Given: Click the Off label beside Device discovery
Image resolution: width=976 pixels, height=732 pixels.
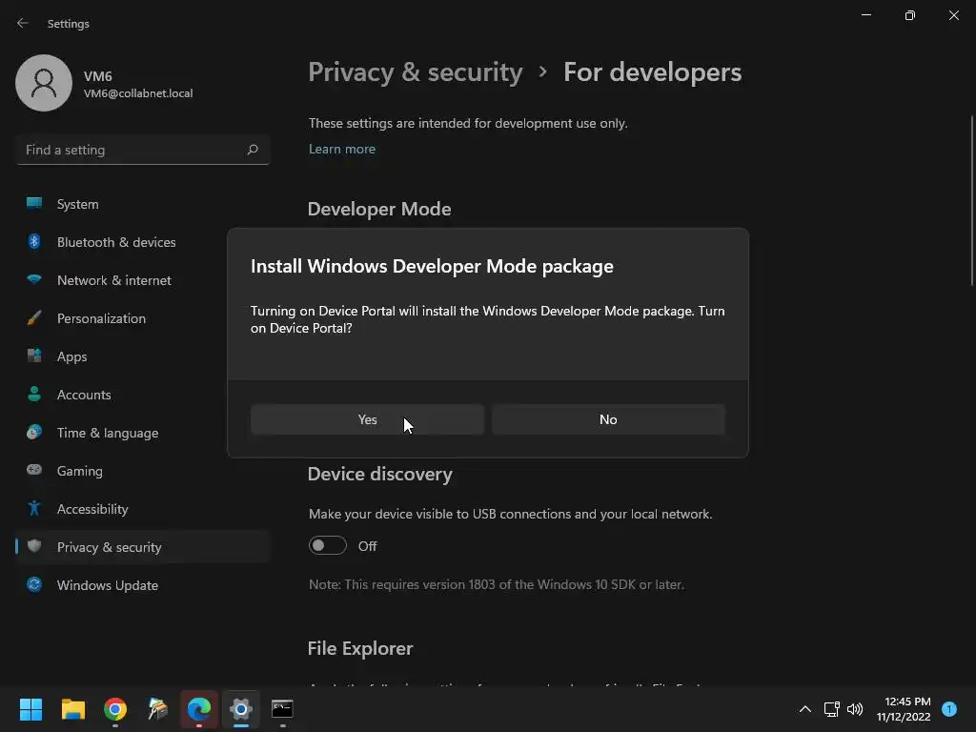Looking at the screenshot, I should point(367,546).
